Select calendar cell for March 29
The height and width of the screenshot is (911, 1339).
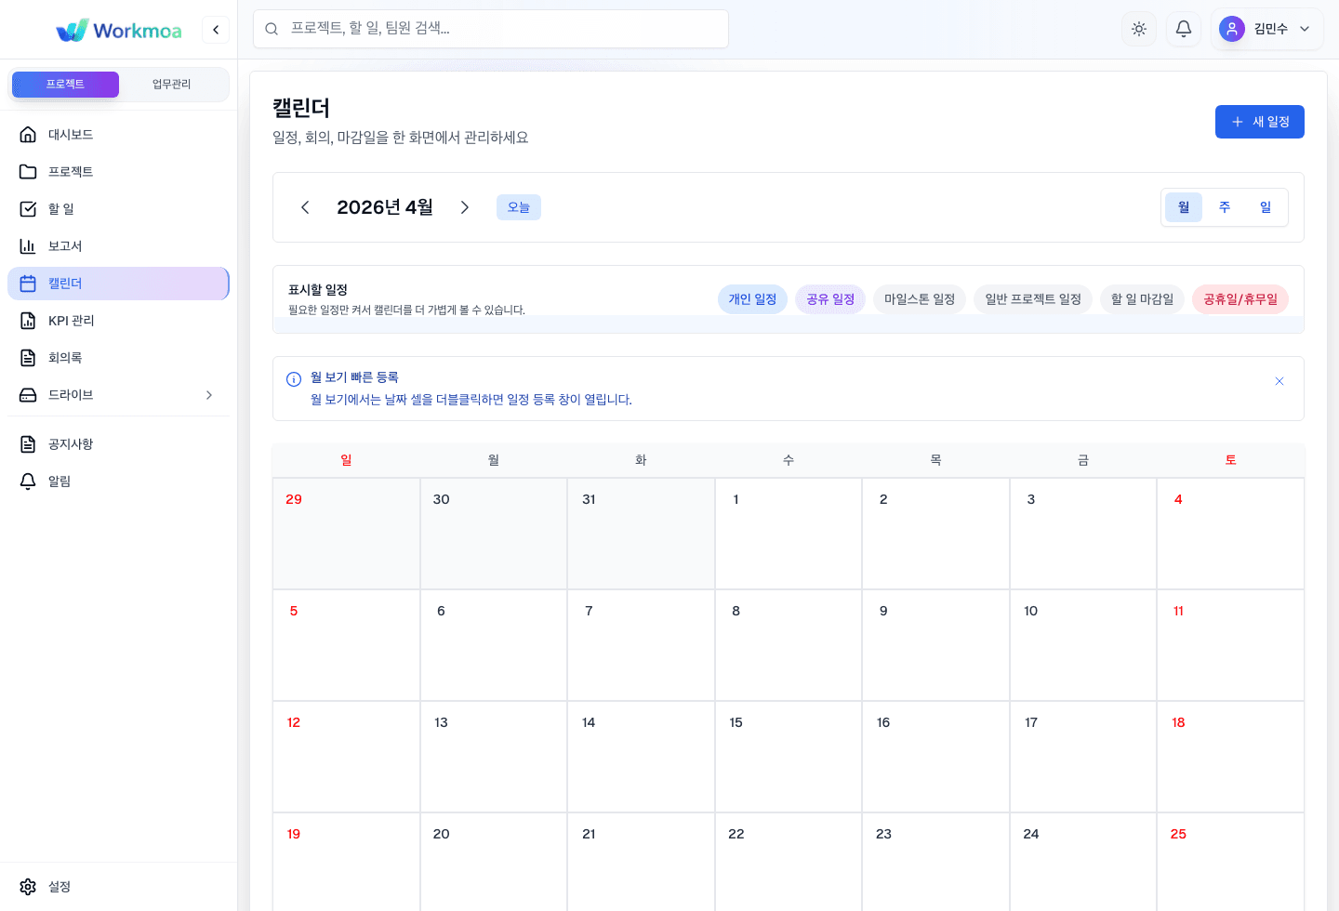click(x=346, y=534)
